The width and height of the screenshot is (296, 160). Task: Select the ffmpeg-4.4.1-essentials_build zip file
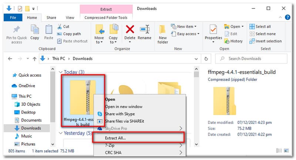coord(83,101)
